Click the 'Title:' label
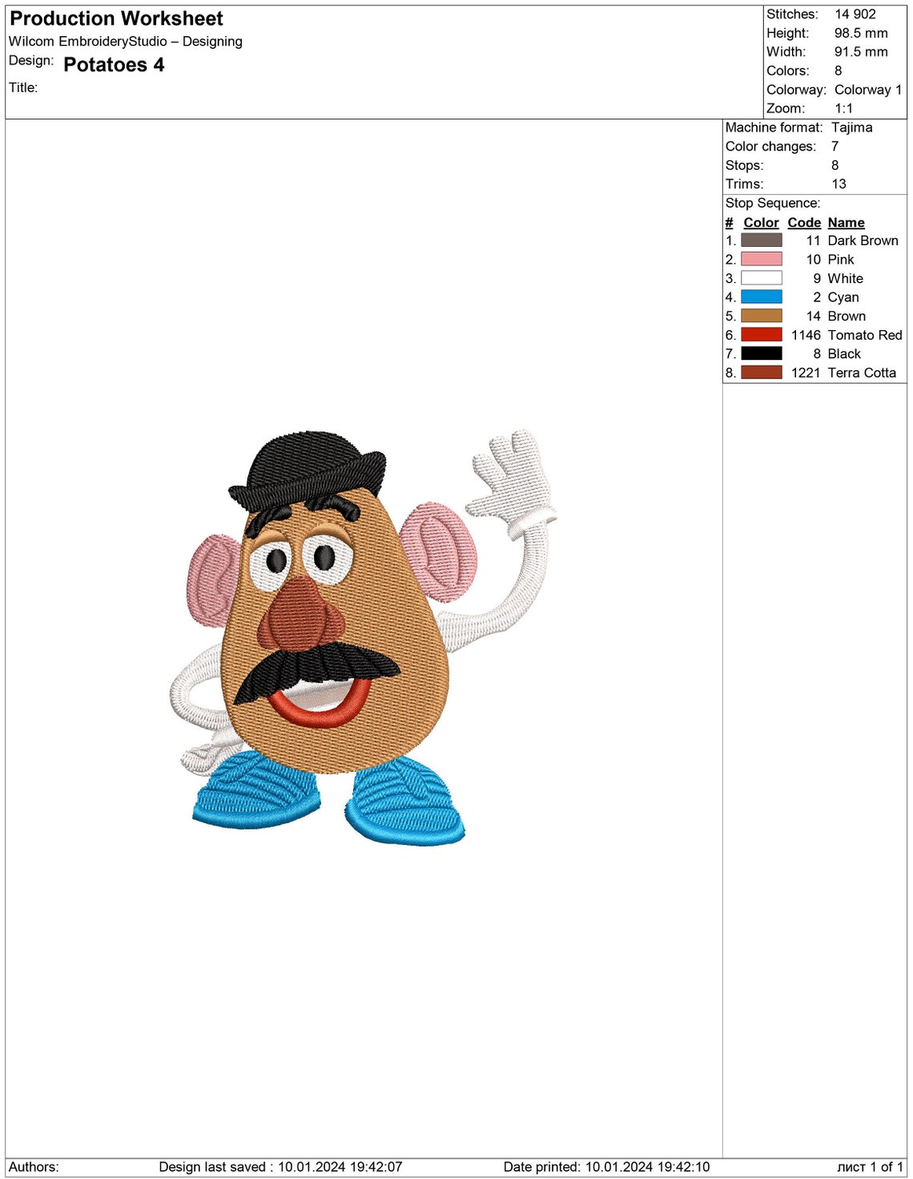This screenshot has width=913, height=1179. pyautogui.click(x=23, y=87)
